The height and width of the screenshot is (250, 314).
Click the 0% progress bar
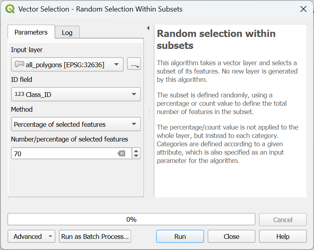(131, 219)
